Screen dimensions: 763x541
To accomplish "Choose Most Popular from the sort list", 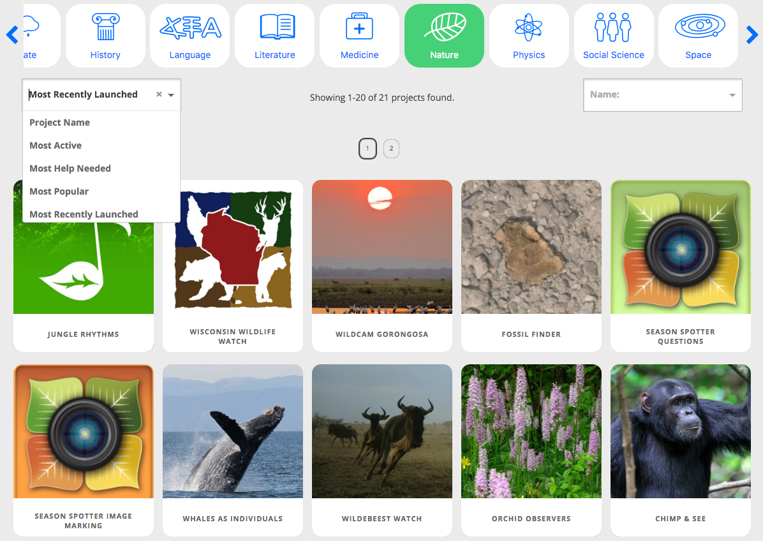I will [59, 191].
